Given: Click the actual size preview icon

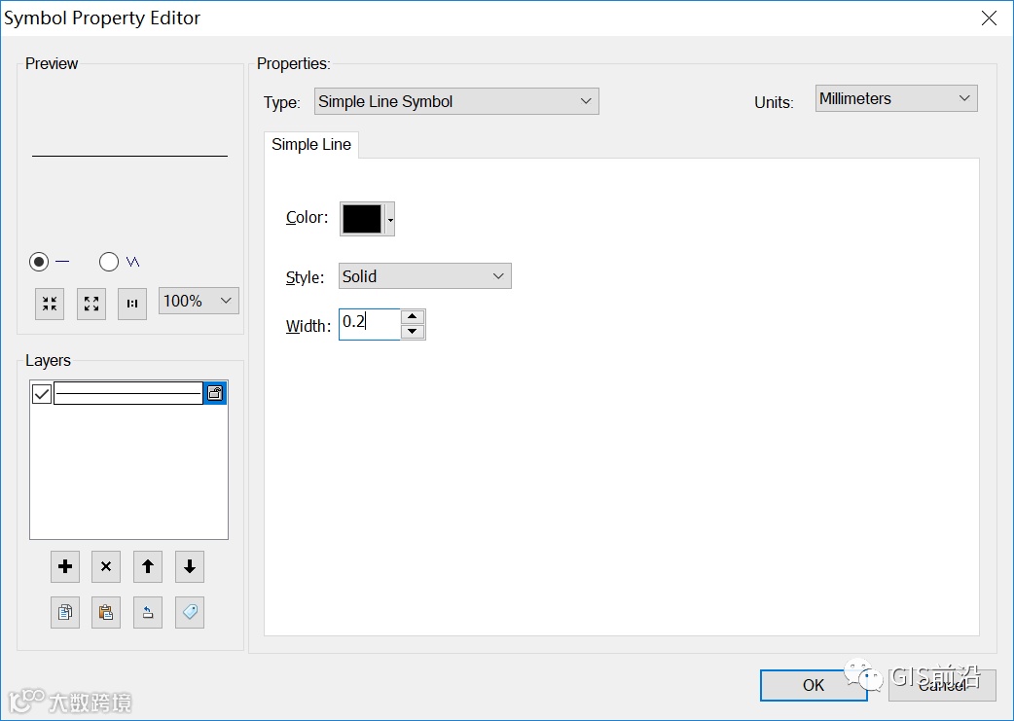Looking at the screenshot, I should pyautogui.click(x=132, y=304).
